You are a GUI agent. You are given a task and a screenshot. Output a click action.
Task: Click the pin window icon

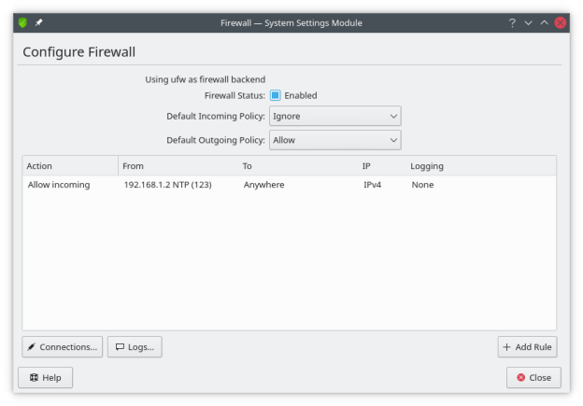(x=39, y=22)
